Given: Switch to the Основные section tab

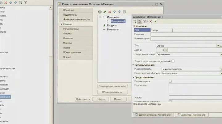Looking at the screenshot, I should pyautogui.click(x=75, y=10).
